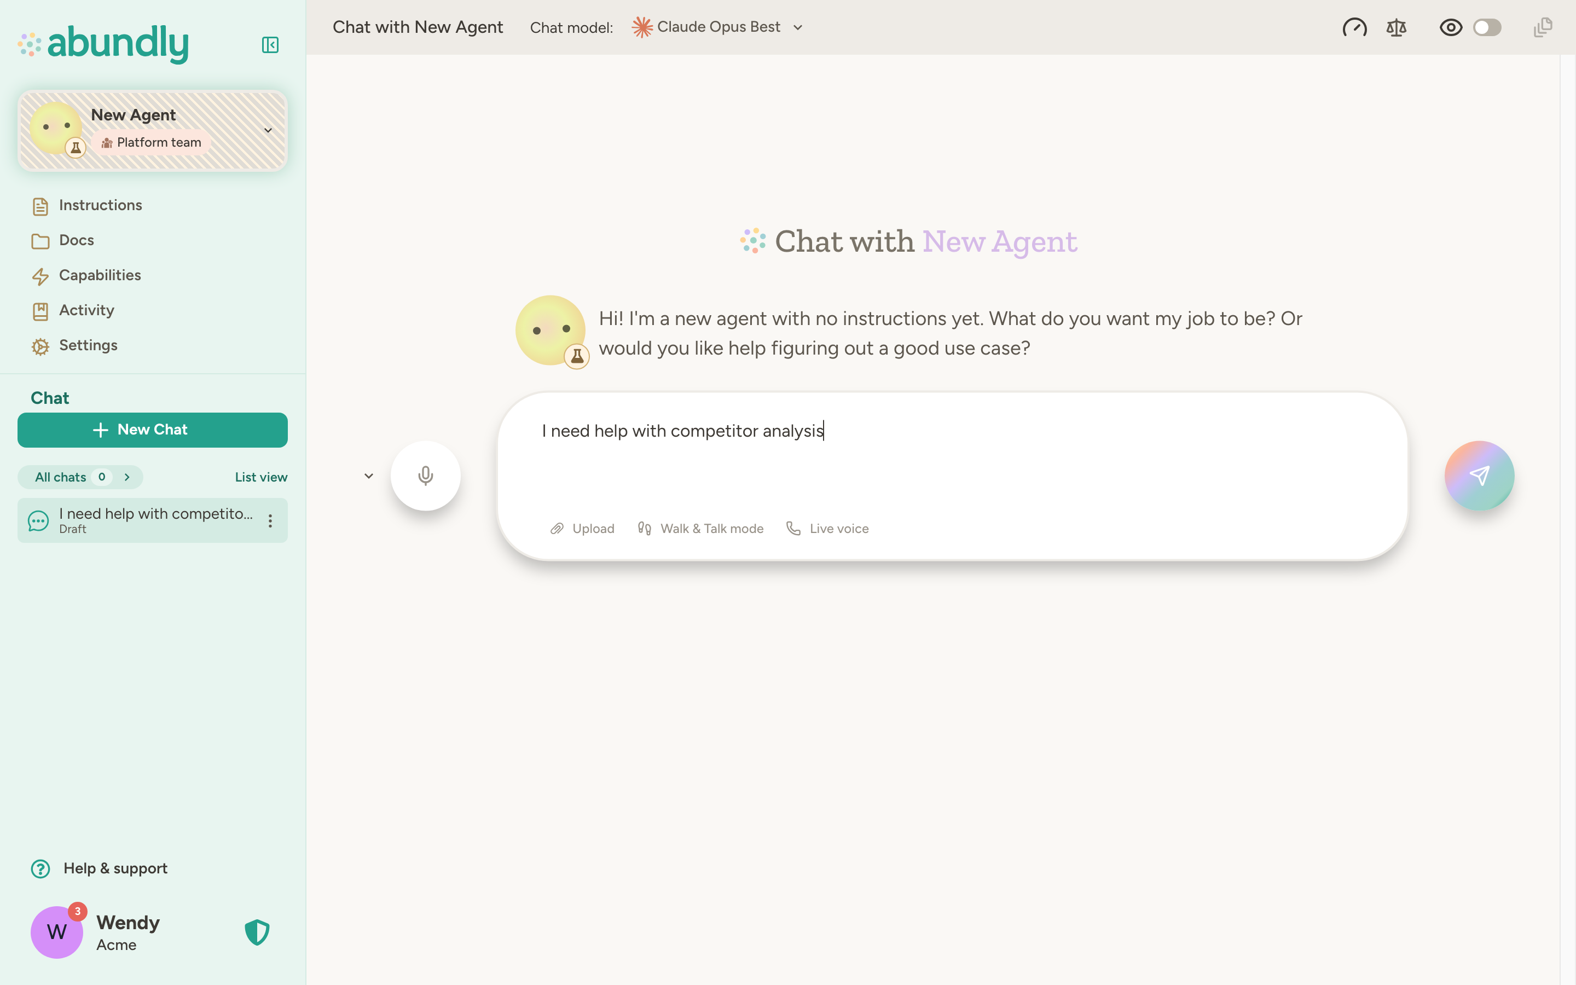
Task: Open agent Settings
Action: pos(88,345)
